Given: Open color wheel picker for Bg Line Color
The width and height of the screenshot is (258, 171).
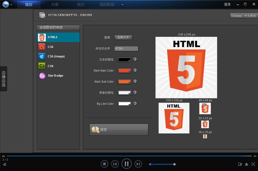Looking at the screenshot, I should pyautogui.click(x=135, y=103).
